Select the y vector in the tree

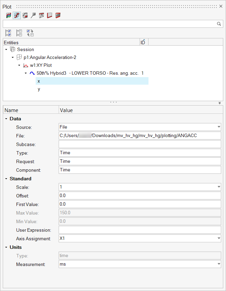coord(39,89)
